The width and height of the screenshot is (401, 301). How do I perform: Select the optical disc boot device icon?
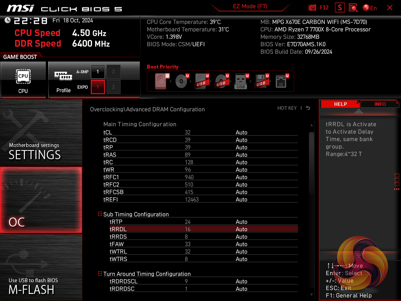[x=182, y=81]
